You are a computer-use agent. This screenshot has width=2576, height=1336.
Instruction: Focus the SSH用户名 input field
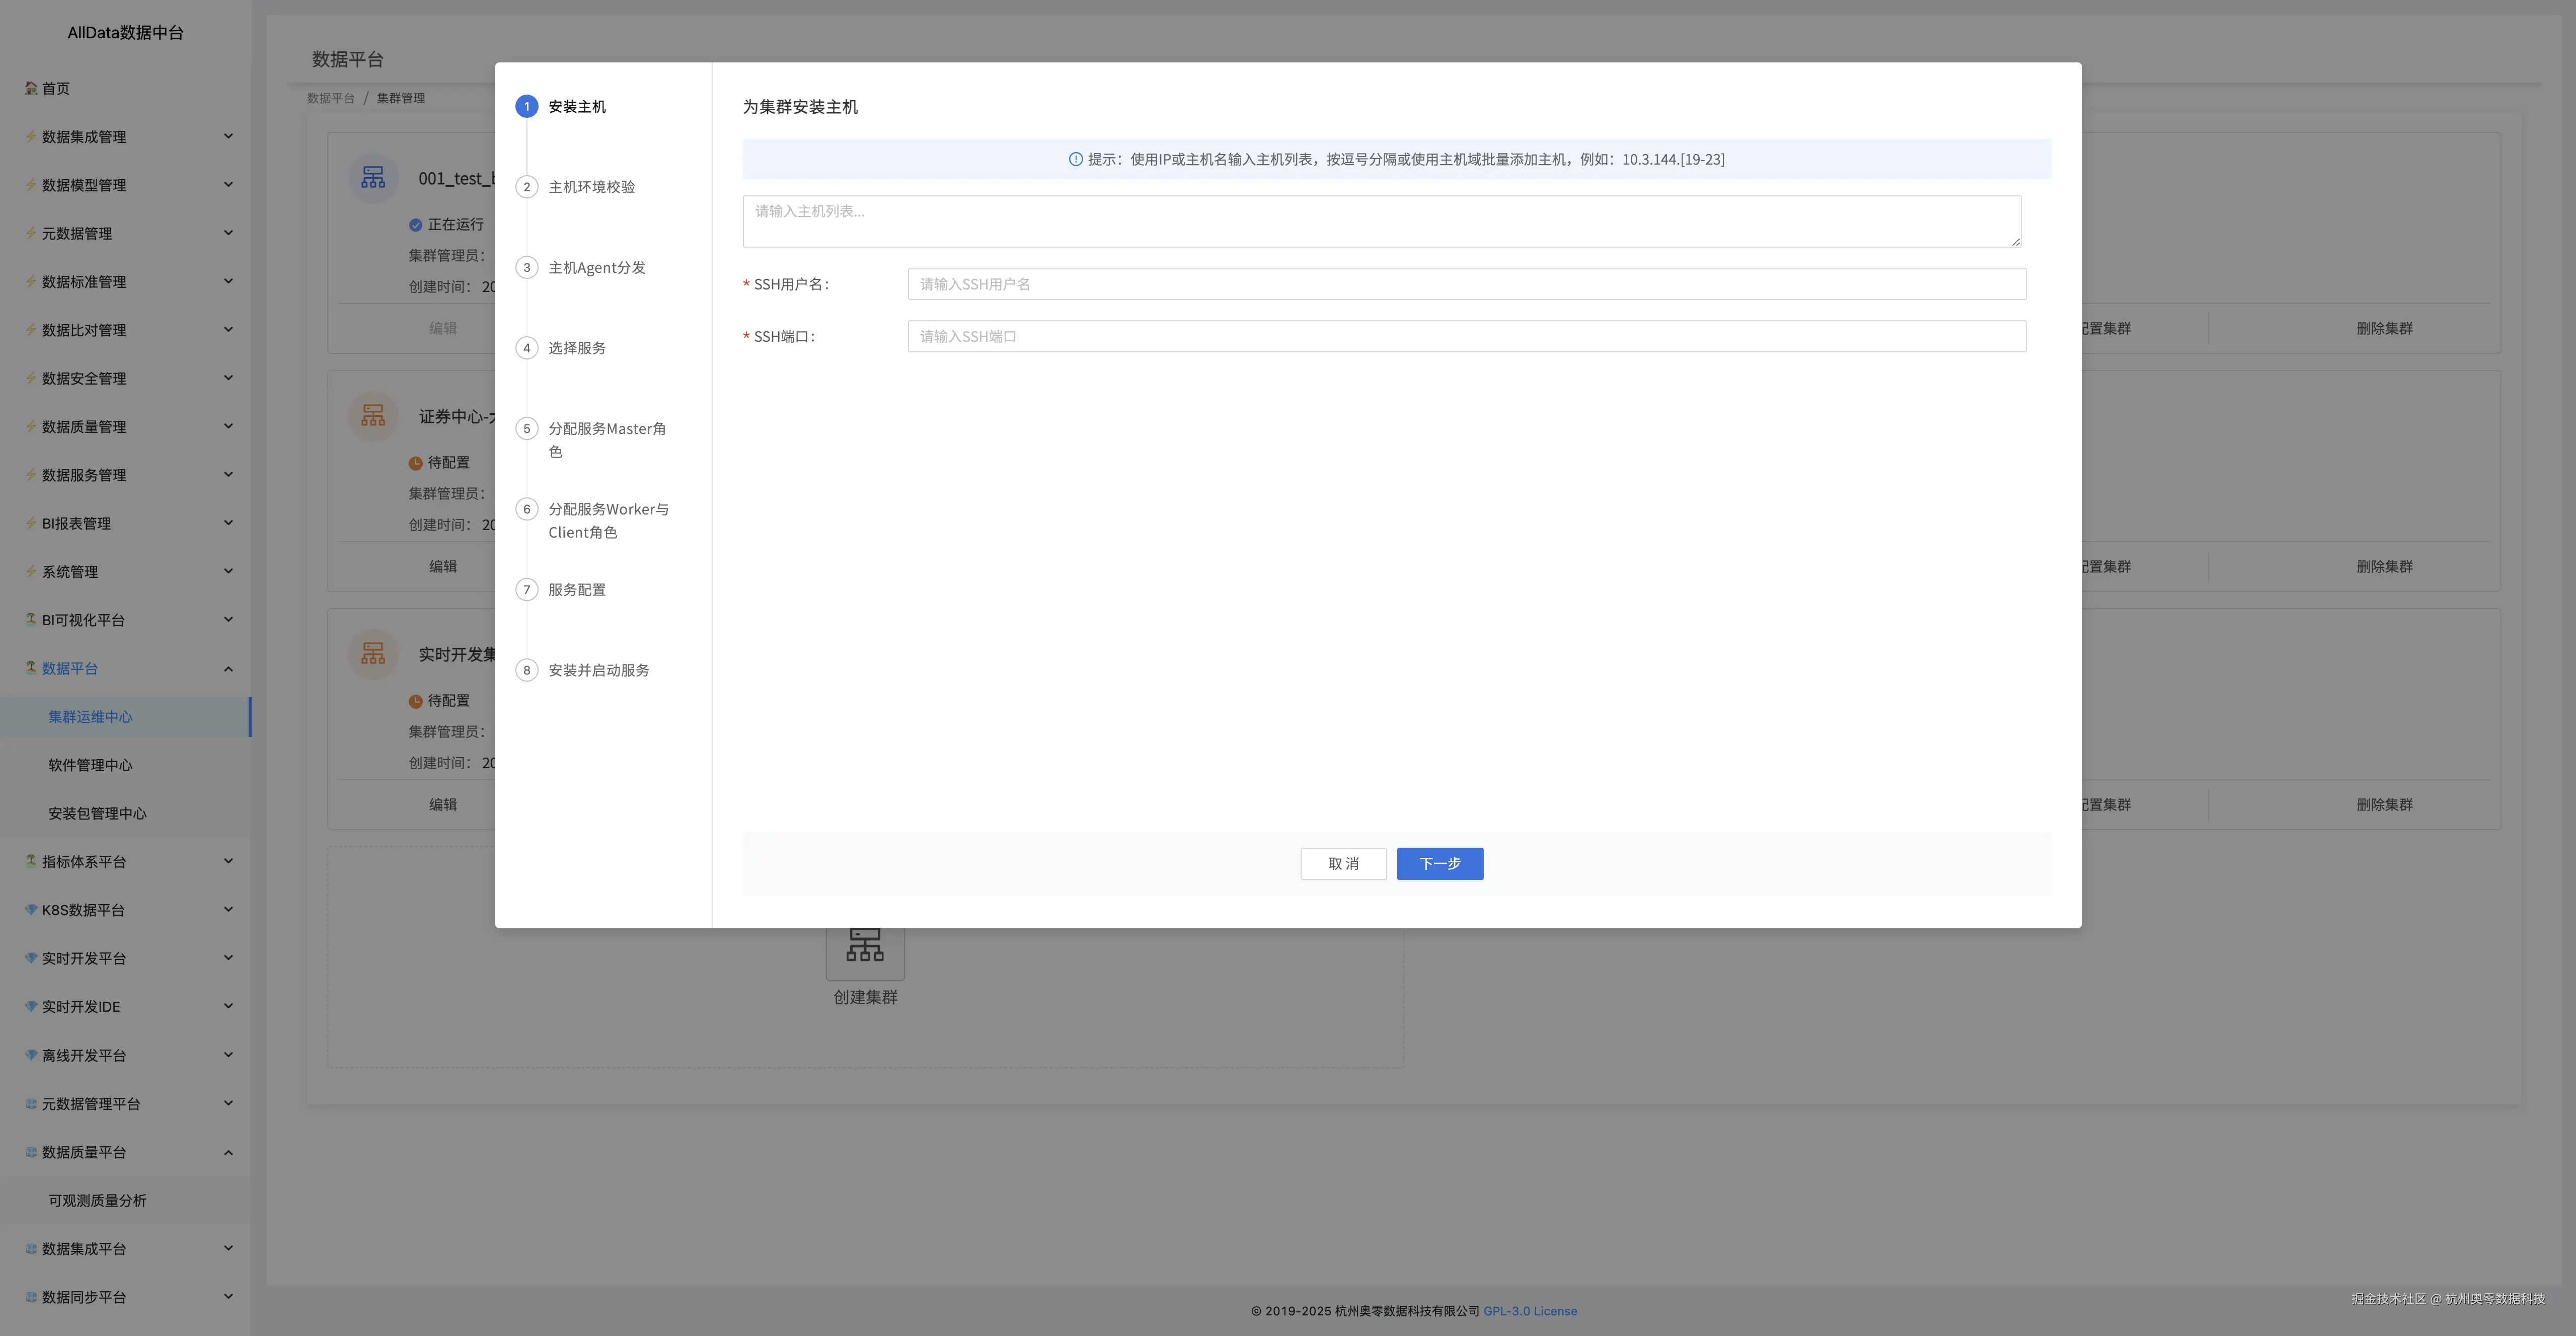1466,284
